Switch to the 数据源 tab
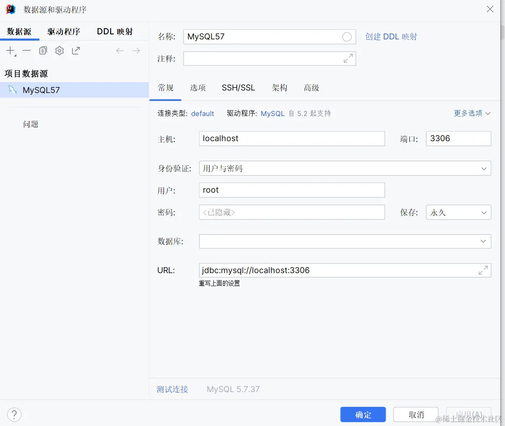 [x=19, y=31]
